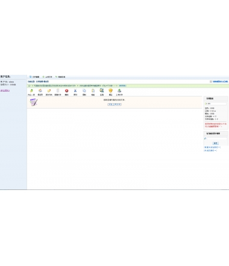Focus the folder search input field
Image resolution: width=229 pixels, height=266 pixels.
pyautogui.click(x=217, y=139)
